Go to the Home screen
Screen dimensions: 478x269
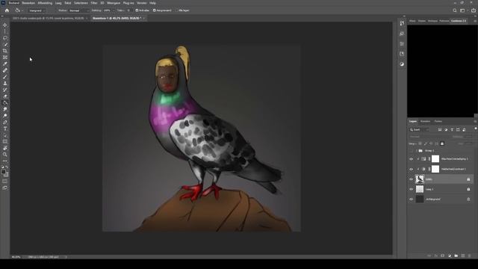point(7,10)
